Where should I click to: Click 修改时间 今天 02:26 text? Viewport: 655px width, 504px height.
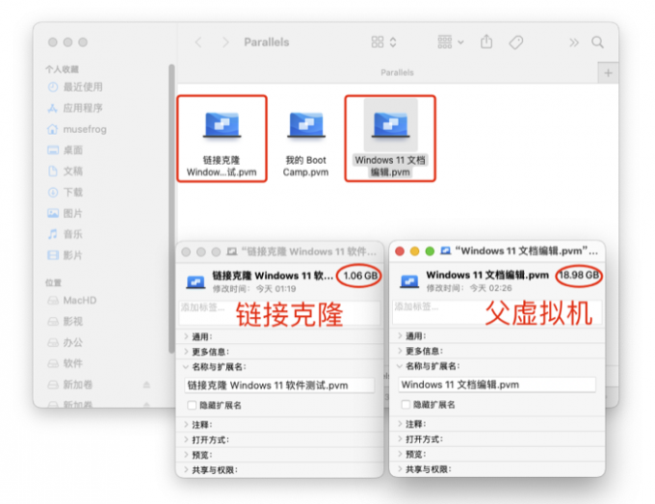tap(469, 288)
